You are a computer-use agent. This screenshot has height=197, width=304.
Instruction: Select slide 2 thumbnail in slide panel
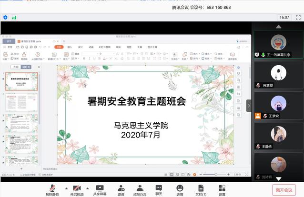[21, 102]
